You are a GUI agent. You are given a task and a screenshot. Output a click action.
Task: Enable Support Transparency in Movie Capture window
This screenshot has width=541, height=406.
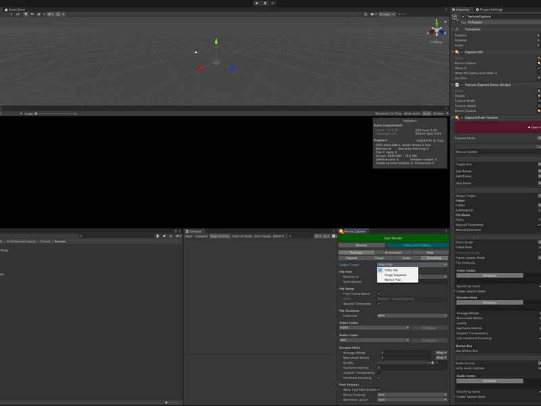tap(379, 373)
